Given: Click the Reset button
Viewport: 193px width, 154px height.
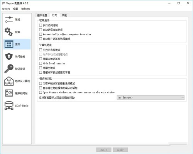Looking at the screenshot, I should pos(104,150).
